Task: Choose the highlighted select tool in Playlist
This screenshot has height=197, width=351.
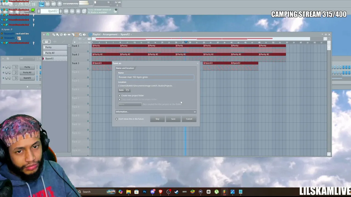Action: tap(77, 34)
